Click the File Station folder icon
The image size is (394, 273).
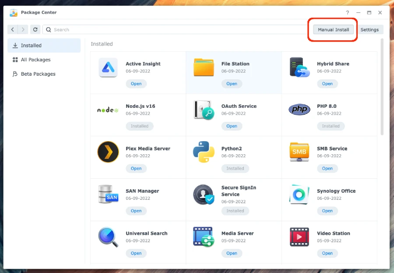[204, 67]
